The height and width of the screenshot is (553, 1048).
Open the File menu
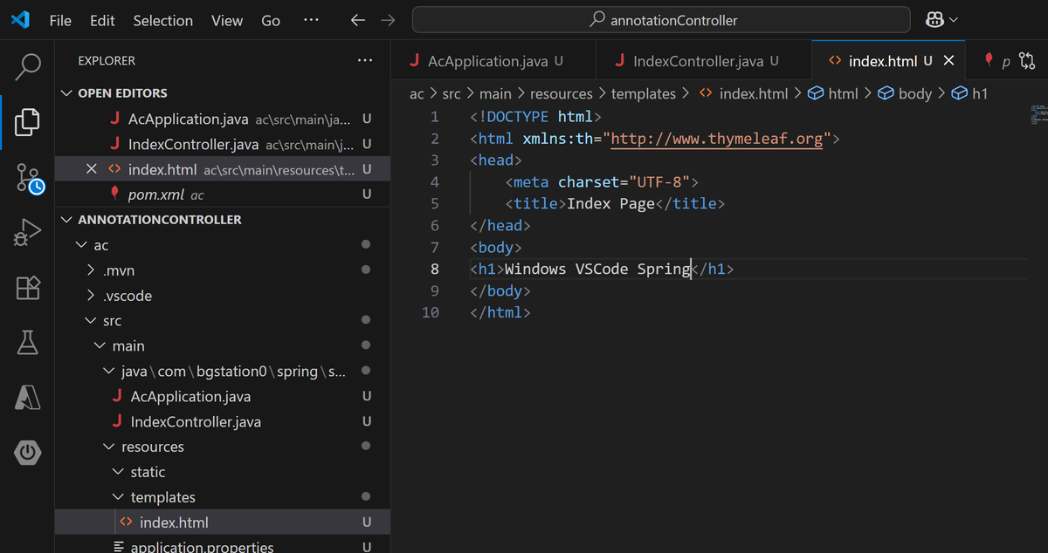pos(60,20)
